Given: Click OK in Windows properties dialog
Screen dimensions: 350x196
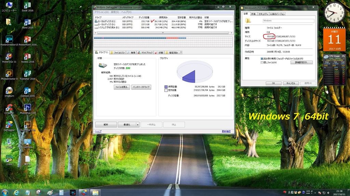Looking at the screenshot, I should [273, 83].
